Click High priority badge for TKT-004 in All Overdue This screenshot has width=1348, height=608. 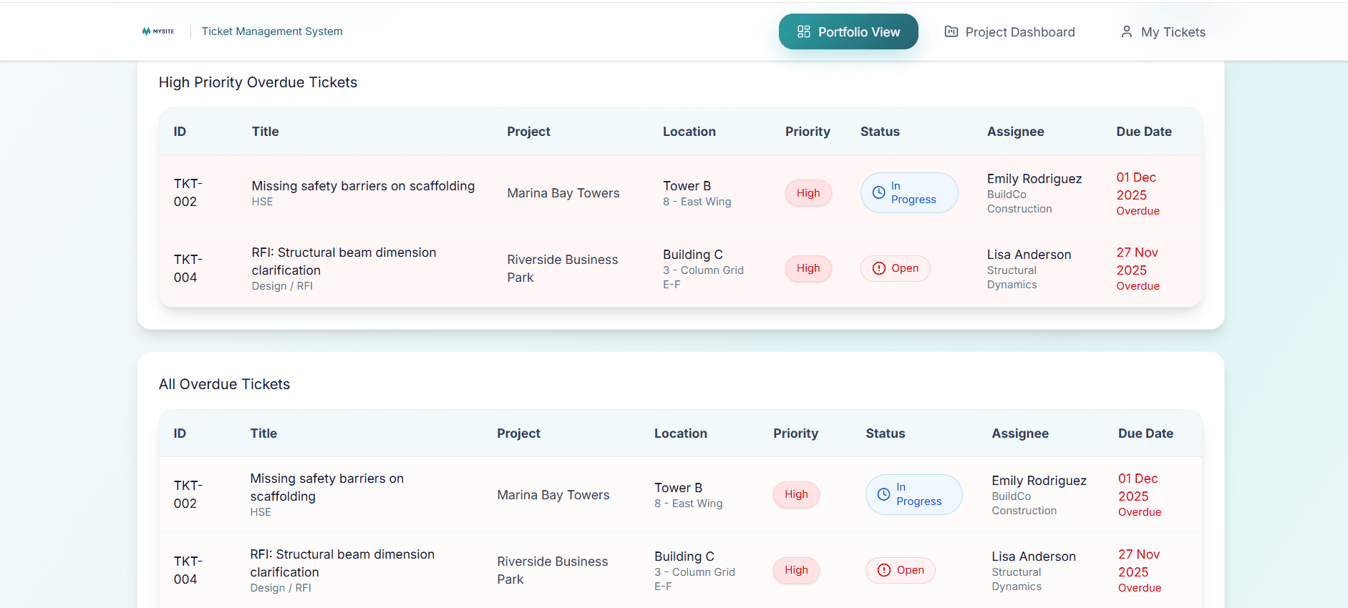(795, 570)
